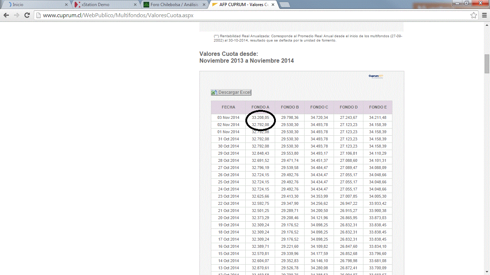The height and width of the screenshot is (275, 490).
Task: Open a new tab button
Action: [284, 5]
